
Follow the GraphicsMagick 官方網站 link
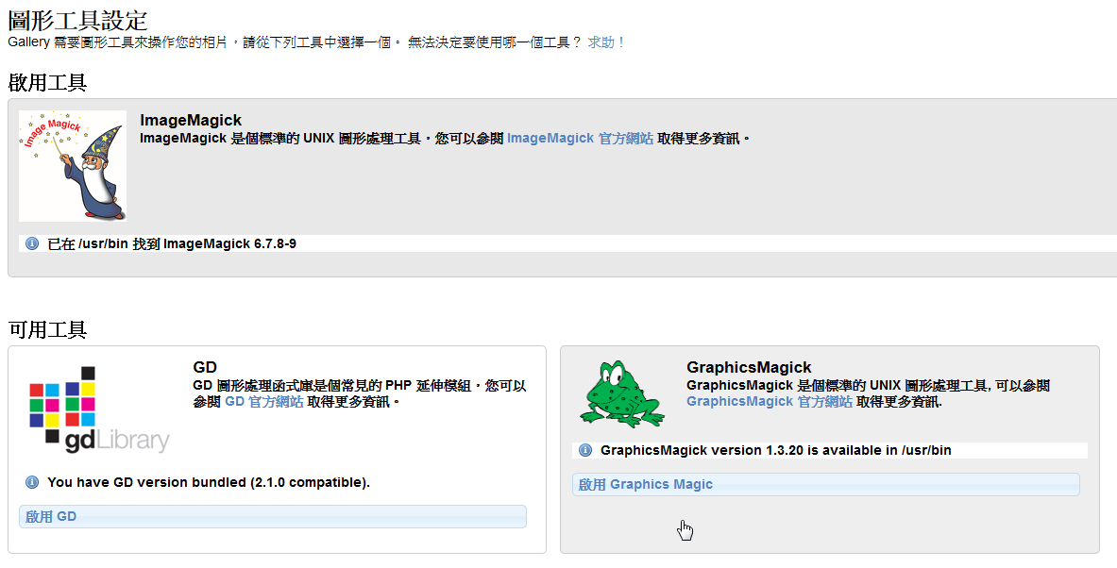[x=769, y=401]
